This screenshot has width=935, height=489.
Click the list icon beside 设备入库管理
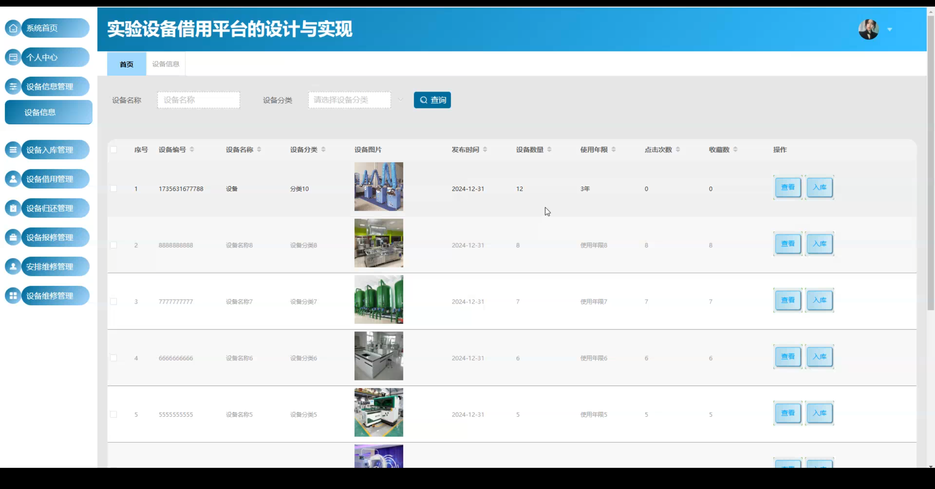point(13,150)
